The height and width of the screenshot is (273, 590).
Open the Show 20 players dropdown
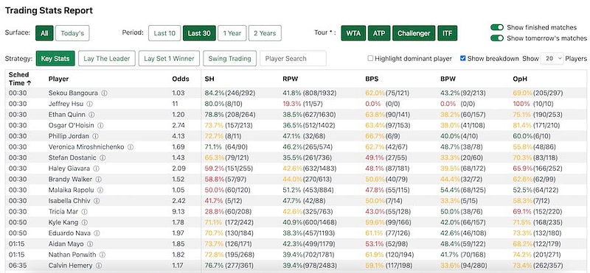tap(552, 58)
